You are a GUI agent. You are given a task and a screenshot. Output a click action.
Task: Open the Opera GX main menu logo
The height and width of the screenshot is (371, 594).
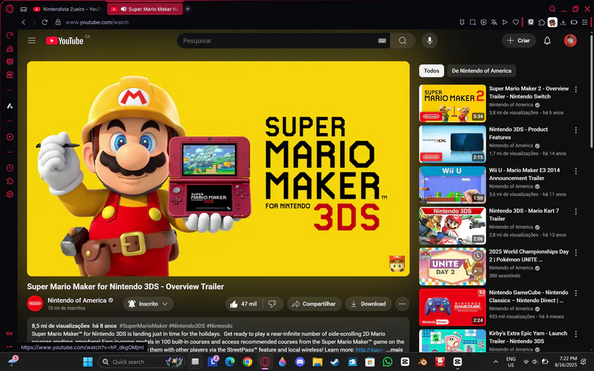pyautogui.click(x=10, y=9)
